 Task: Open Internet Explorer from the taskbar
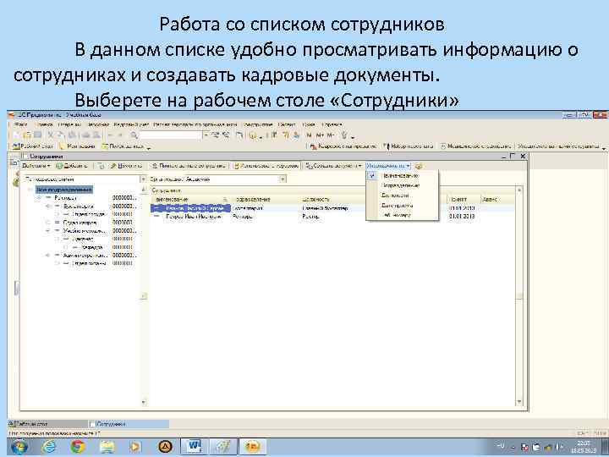tap(49, 446)
